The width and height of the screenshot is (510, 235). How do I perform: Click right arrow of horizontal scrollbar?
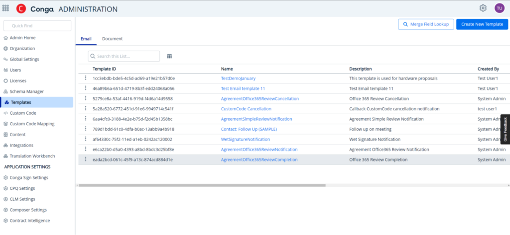(x=509, y=185)
